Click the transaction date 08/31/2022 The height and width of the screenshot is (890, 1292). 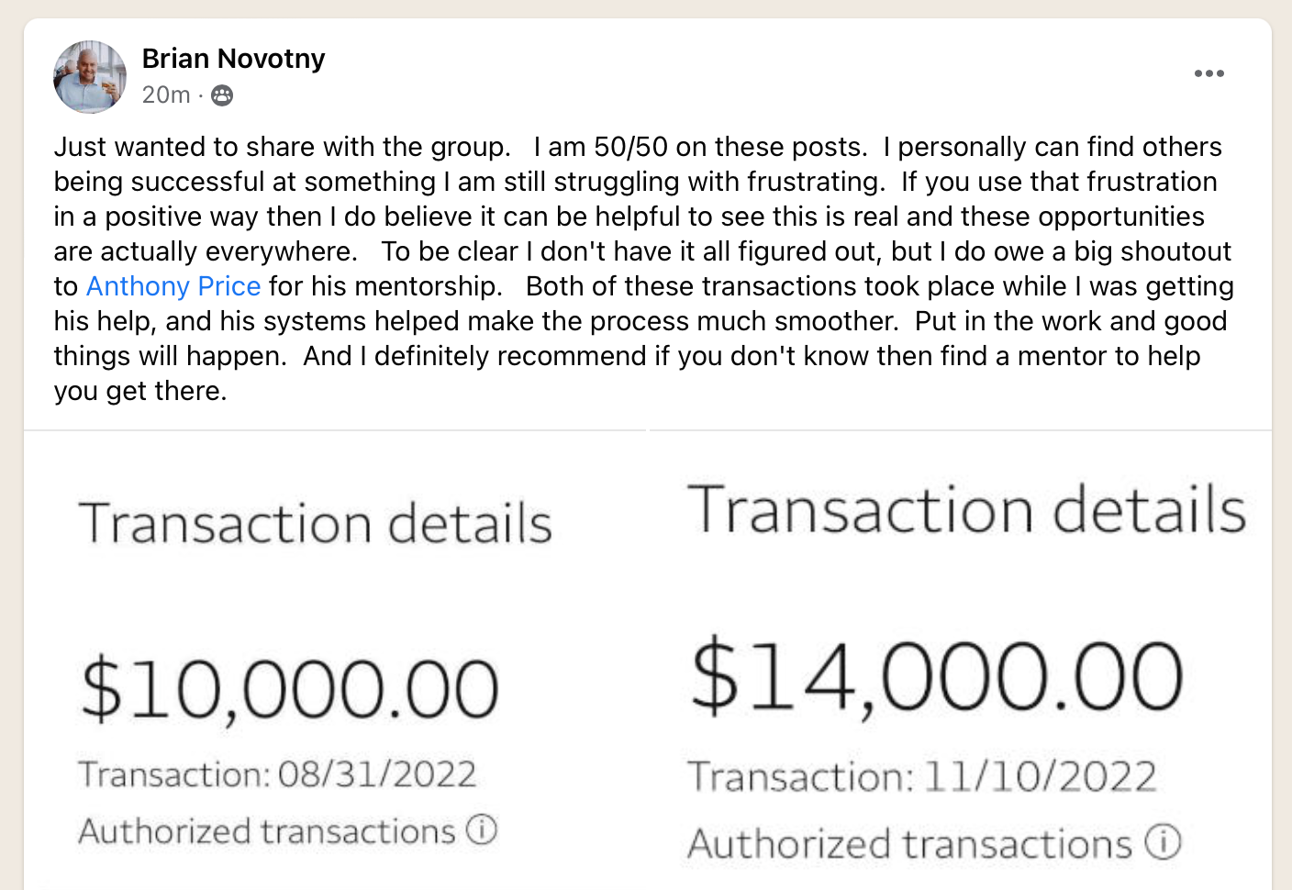tap(377, 774)
